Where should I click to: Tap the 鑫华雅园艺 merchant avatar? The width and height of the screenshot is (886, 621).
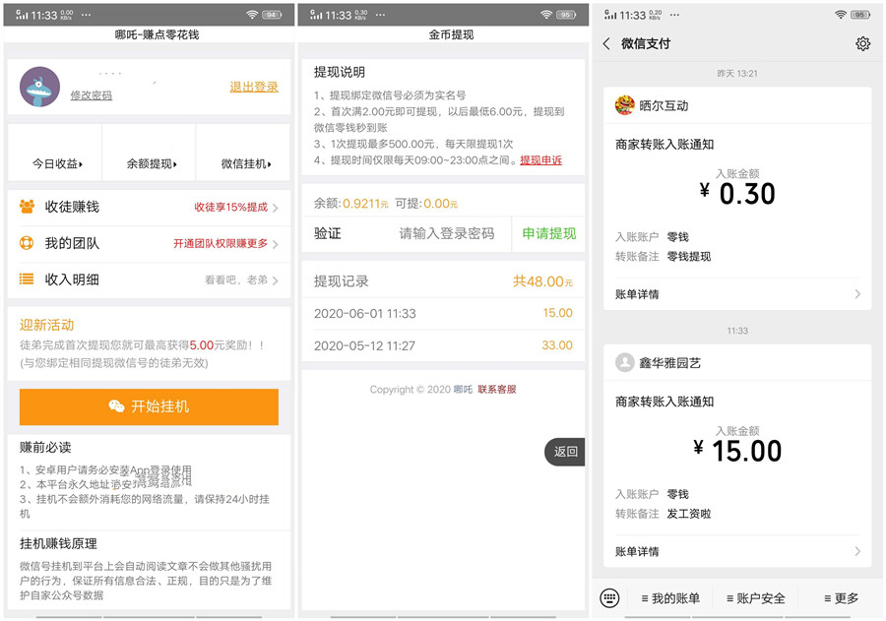click(624, 362)
